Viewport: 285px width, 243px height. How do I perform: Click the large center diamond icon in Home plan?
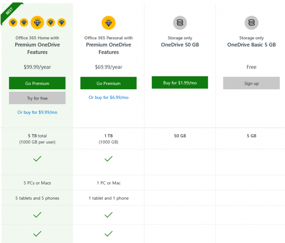pos(37,23)
